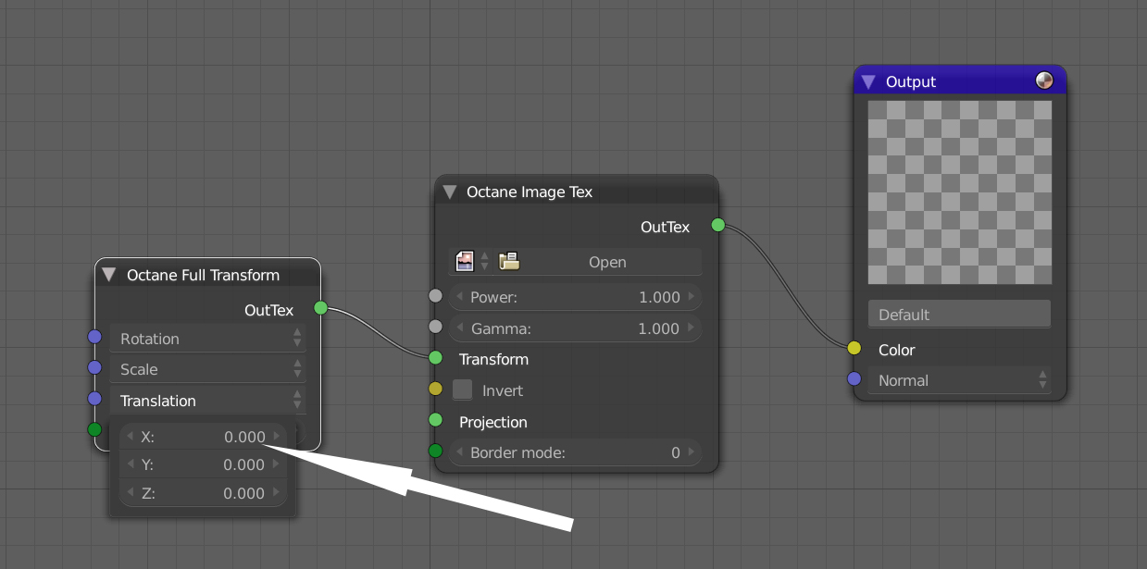Open the Translation dropdown
This screenshot has height=569, width=1147.
(207, 401)
